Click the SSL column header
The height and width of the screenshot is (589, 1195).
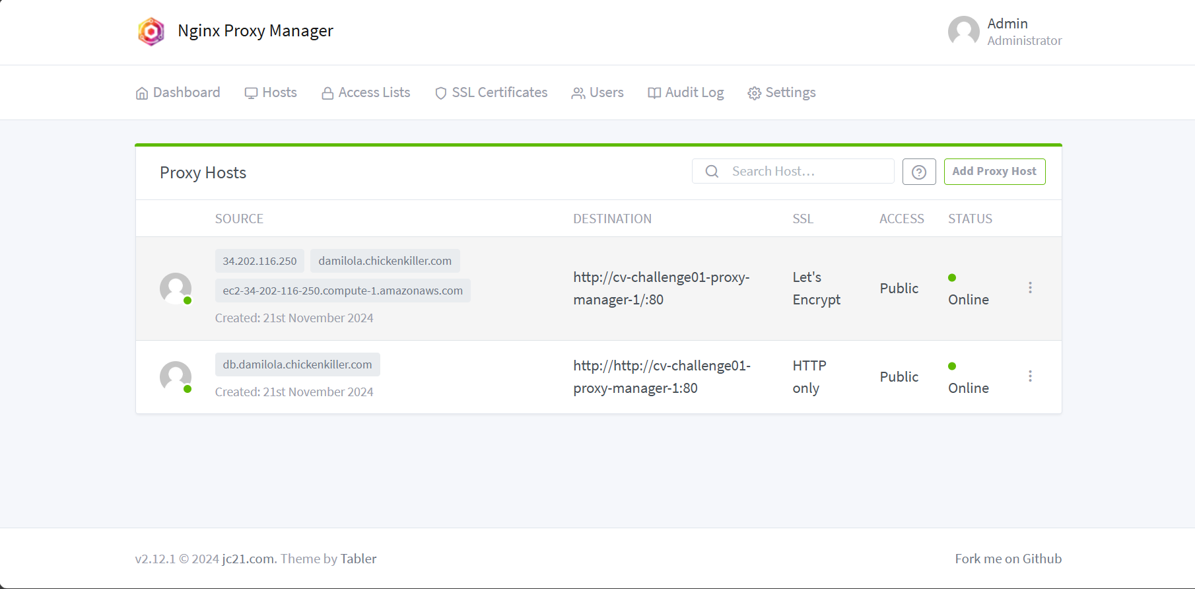pos(803,219)
